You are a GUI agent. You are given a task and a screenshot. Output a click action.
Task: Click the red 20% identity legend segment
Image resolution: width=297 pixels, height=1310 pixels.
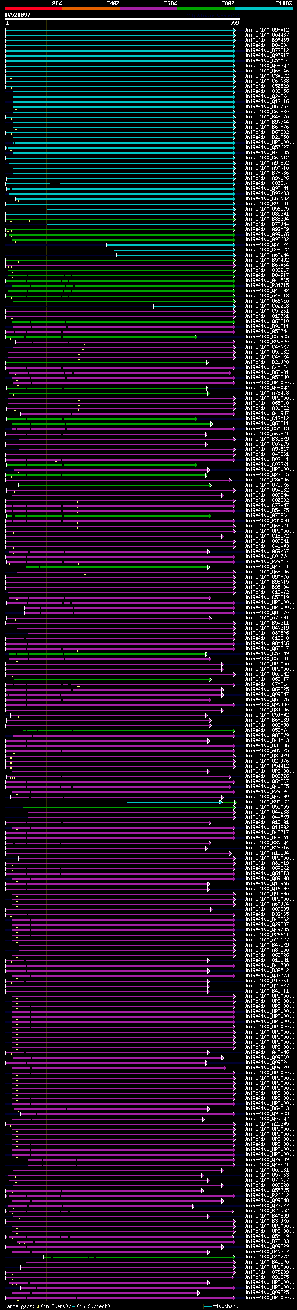click(33, 8)
